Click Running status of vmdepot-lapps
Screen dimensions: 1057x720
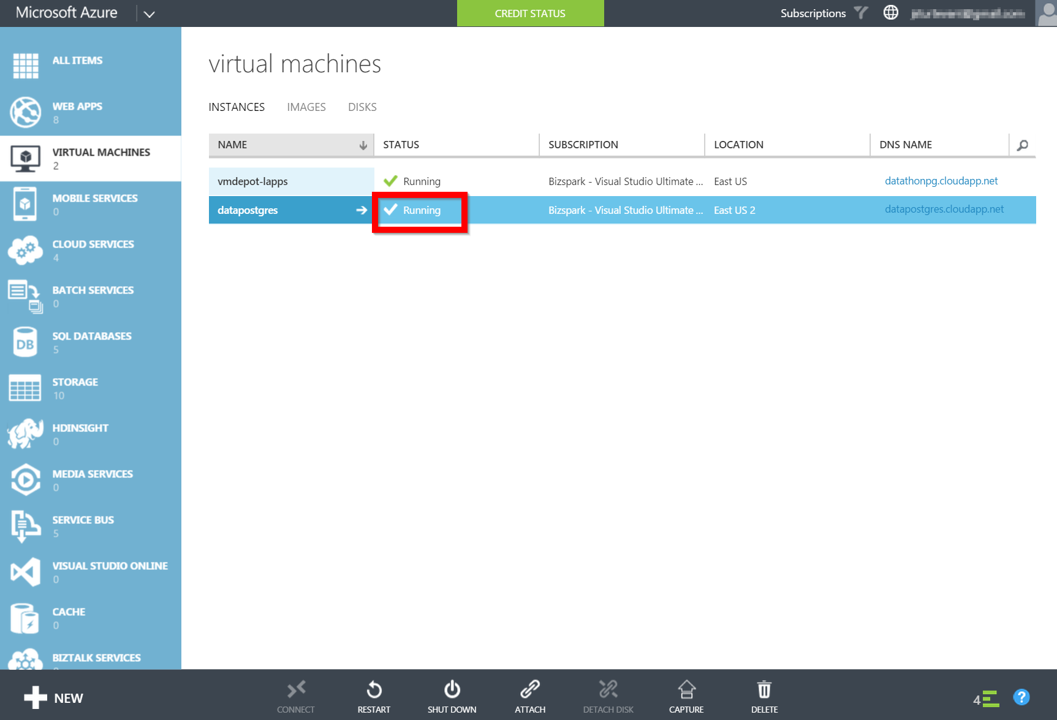point(422,181)
